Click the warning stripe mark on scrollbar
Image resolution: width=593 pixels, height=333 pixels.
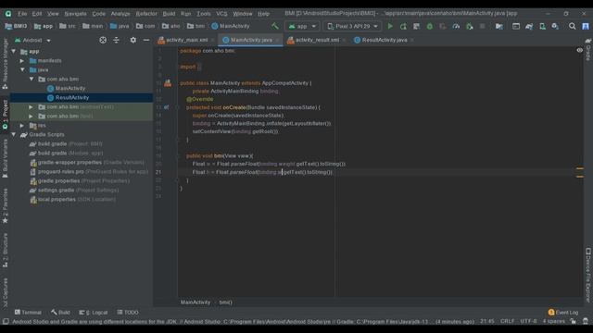(x=580, y=168)
